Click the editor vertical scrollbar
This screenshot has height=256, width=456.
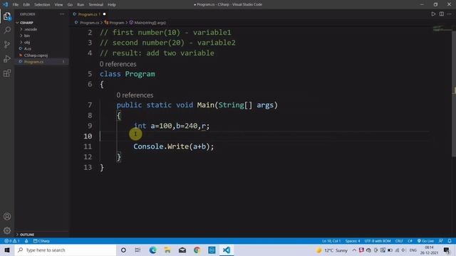(x=454, y=93)
